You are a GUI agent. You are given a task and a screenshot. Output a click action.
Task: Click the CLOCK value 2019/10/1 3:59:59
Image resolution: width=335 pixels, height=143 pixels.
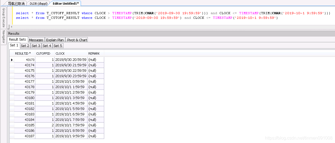point(71,98)
